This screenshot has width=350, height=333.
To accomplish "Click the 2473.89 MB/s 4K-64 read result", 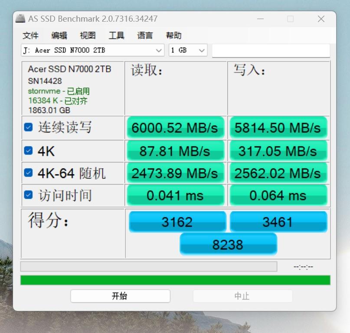I will [x=176, y=173].
